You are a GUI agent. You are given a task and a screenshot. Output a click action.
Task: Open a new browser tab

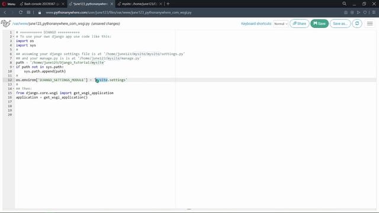point(168,4)
